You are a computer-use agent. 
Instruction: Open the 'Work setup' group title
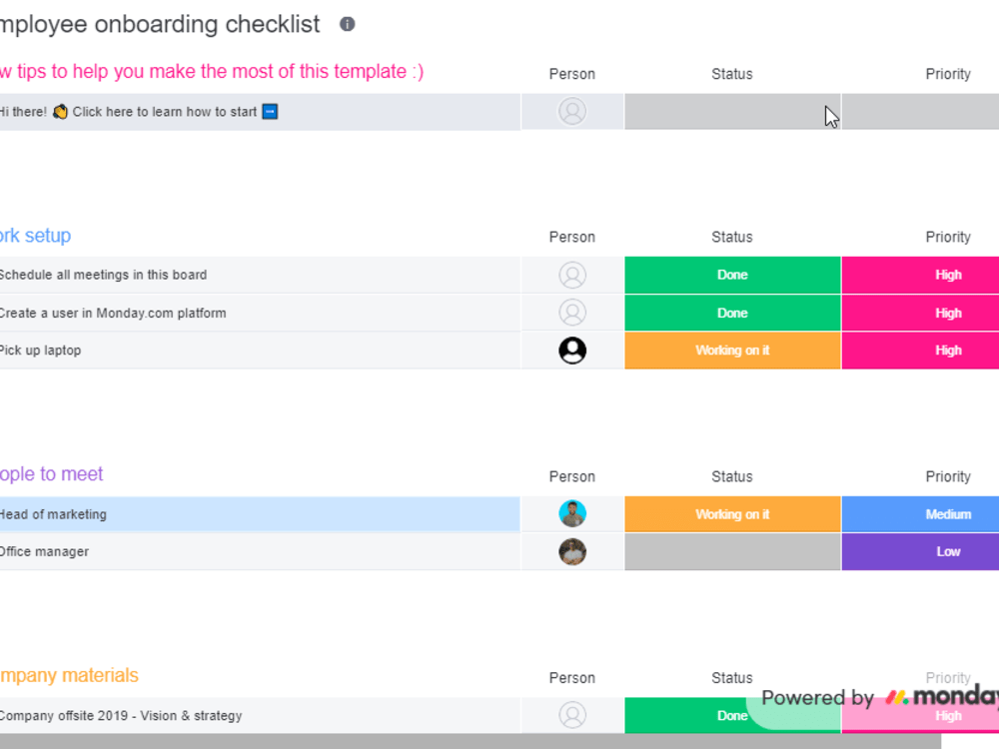[x=35, y=236]
